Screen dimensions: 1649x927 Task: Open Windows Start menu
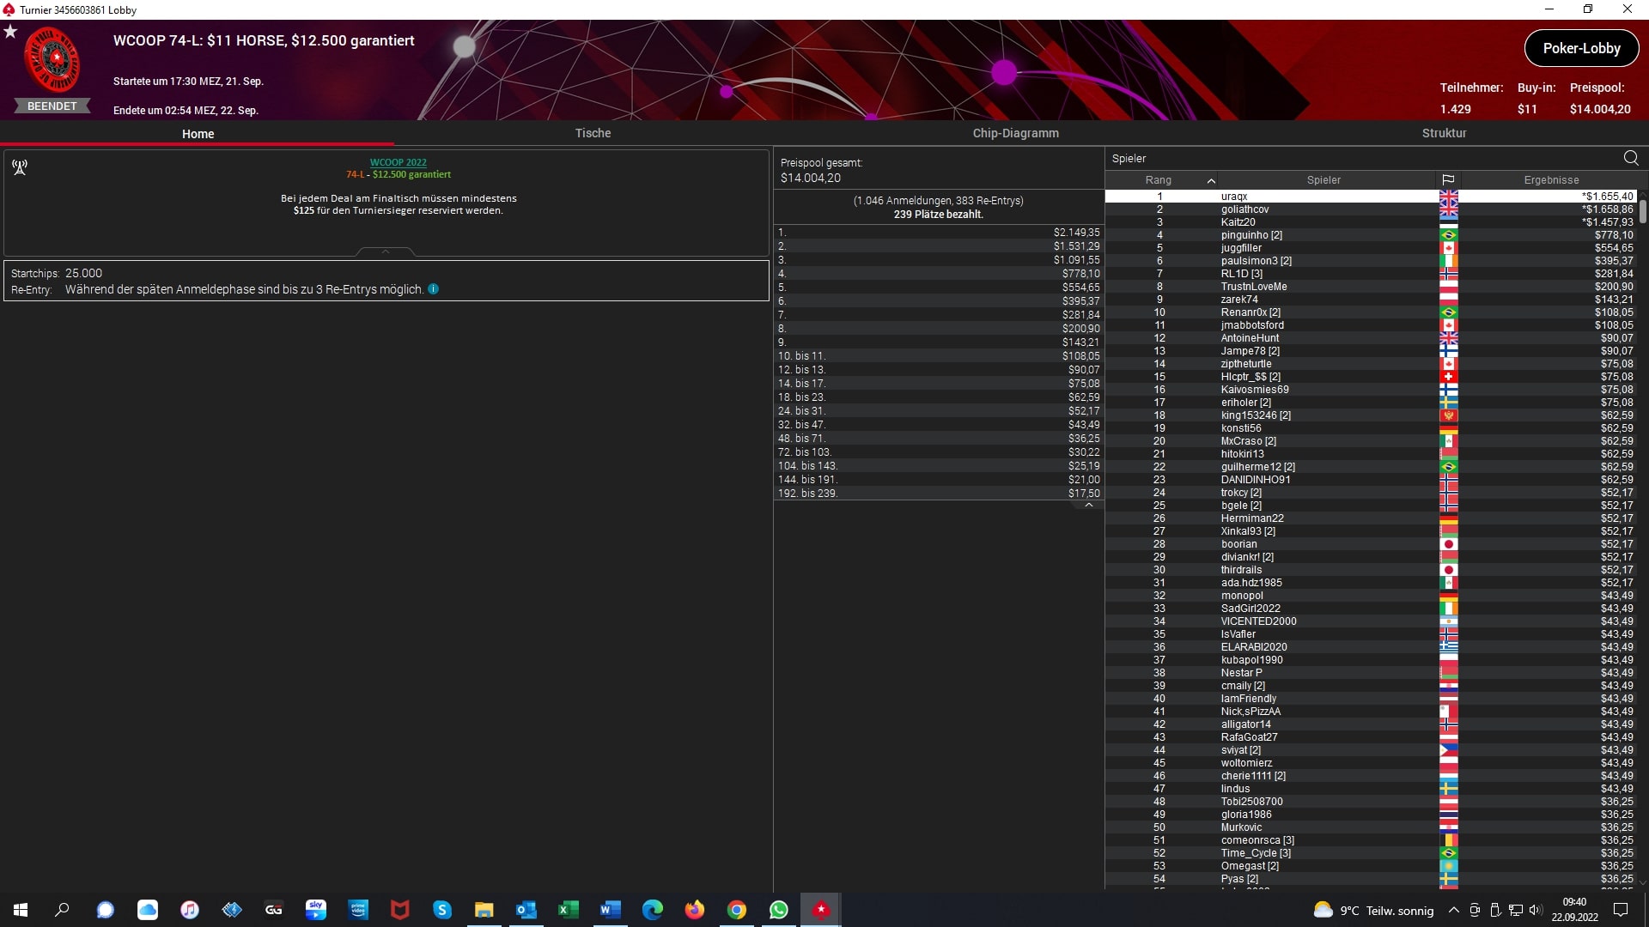(x=21, y=910)
